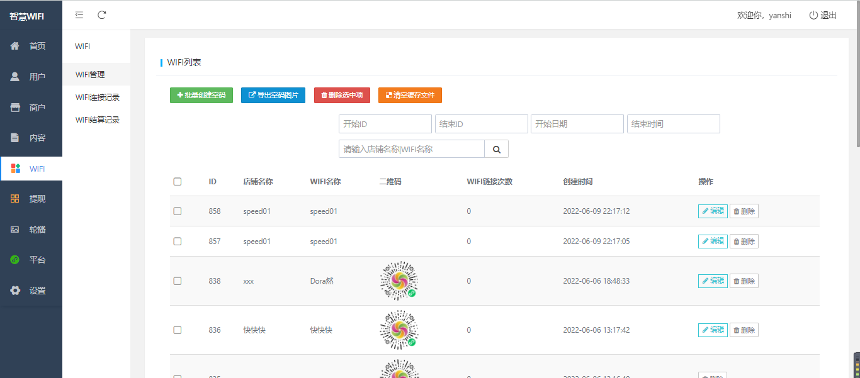Click the power icon next to 退出
The width and height of the screenshot is (860, 378).
click(x=813, y=15)
